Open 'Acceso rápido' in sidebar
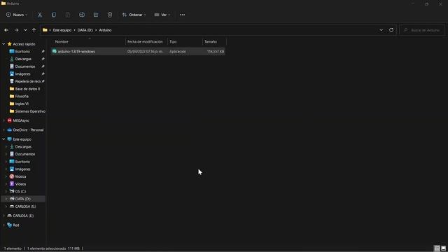The image size is (448, 252). pos(24,44)
